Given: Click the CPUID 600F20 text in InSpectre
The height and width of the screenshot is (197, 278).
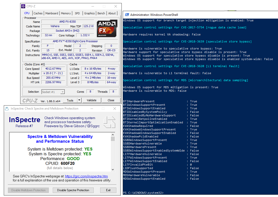Looking at the screenshot, I should (x=60, y=163).
